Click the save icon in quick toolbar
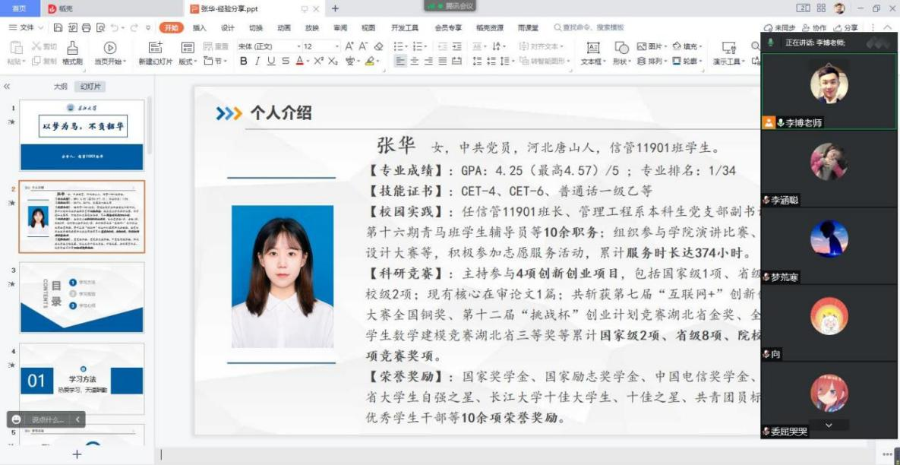This screenshot has height=465, width=900. [x=58, y=28]
